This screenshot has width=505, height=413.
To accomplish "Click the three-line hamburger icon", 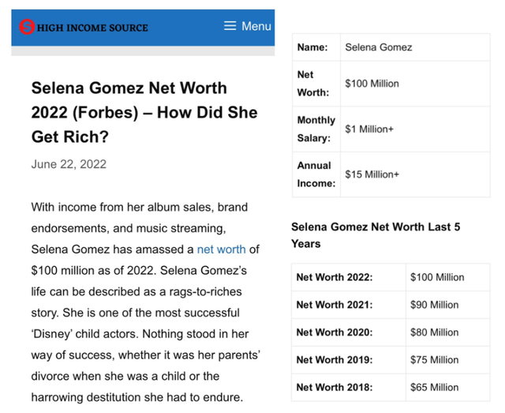I will tap(230, 26).
